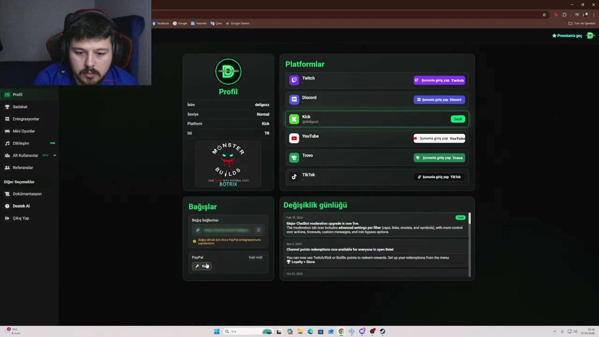Viewport: 599px width, 337px height.
Task: Open Tüm Yer İşaretleri folder
Action: point(582,23)
